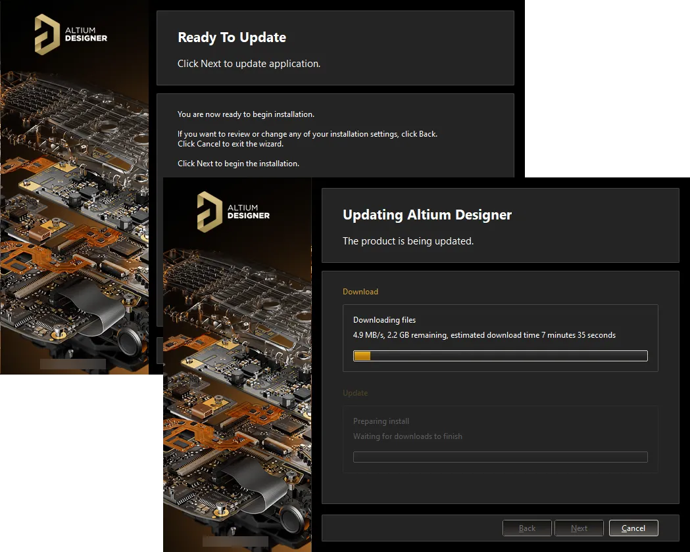Click 'The product is being updated.' text
The image size is (690, 552).
(x=408, y=241)
